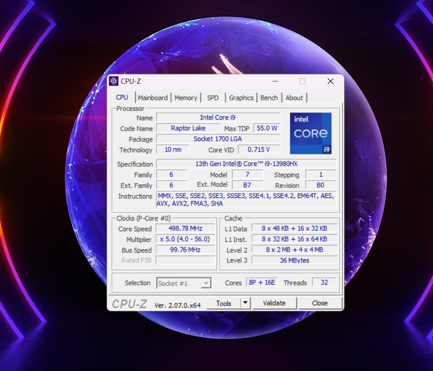Click the version text Ver. 2.07.0.x64
This screenshot has width=433, height=371.
177,305
